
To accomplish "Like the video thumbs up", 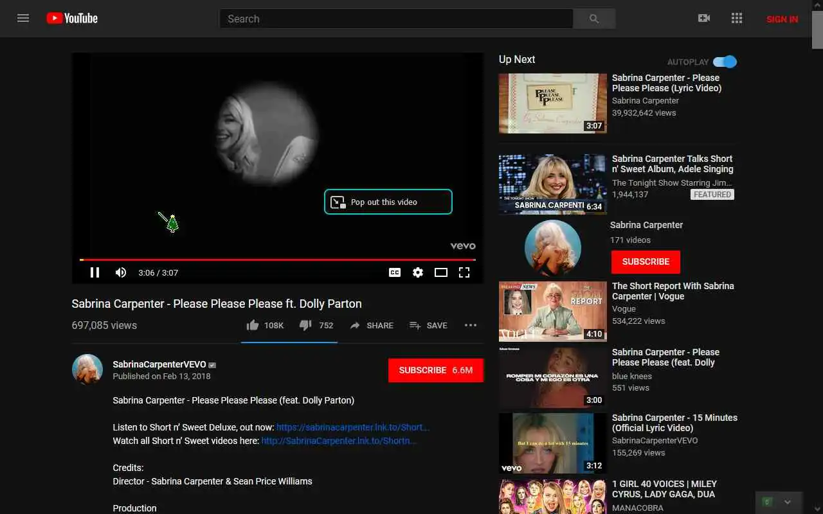I will [x=265, y=325].
